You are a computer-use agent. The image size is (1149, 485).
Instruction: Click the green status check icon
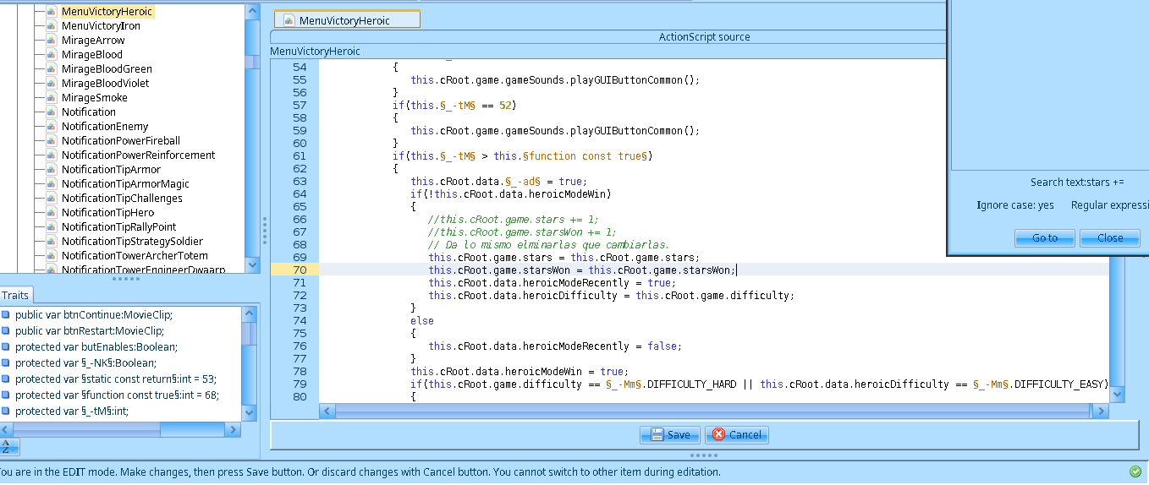point(1135,471)
